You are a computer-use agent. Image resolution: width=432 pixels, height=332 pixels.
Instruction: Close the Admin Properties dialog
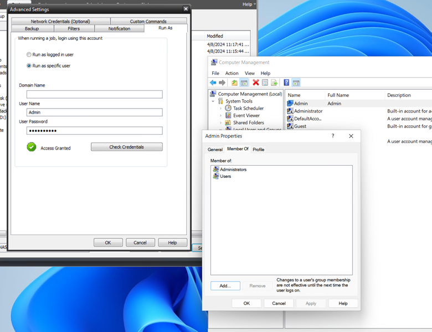[351, 136]
